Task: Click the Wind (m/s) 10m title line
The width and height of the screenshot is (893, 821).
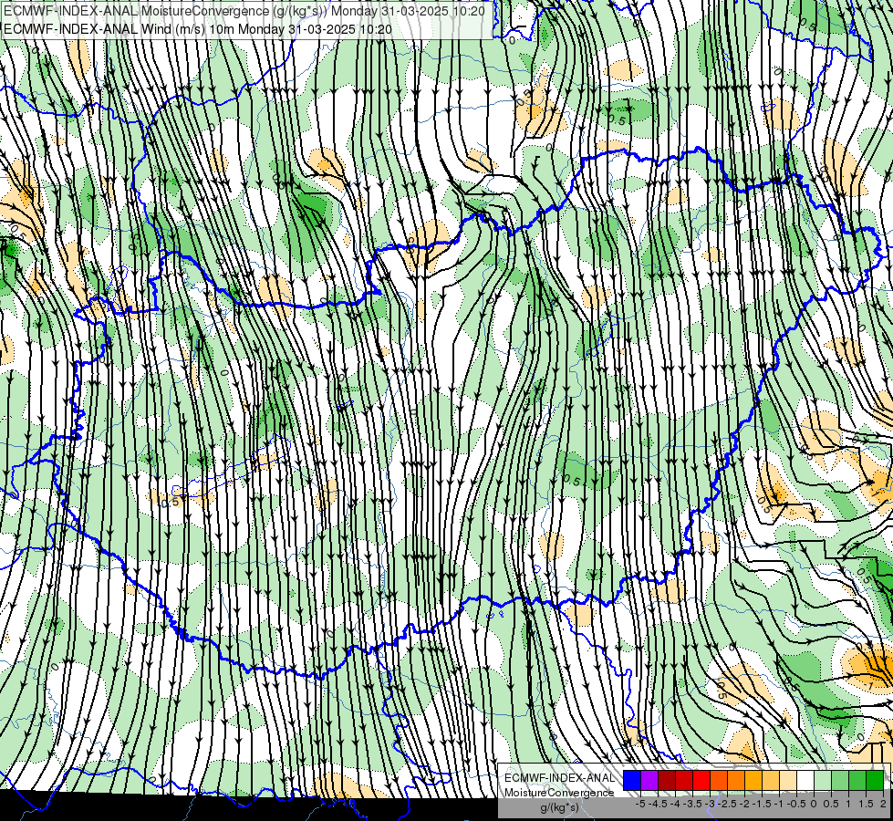Action: point(198,28)
